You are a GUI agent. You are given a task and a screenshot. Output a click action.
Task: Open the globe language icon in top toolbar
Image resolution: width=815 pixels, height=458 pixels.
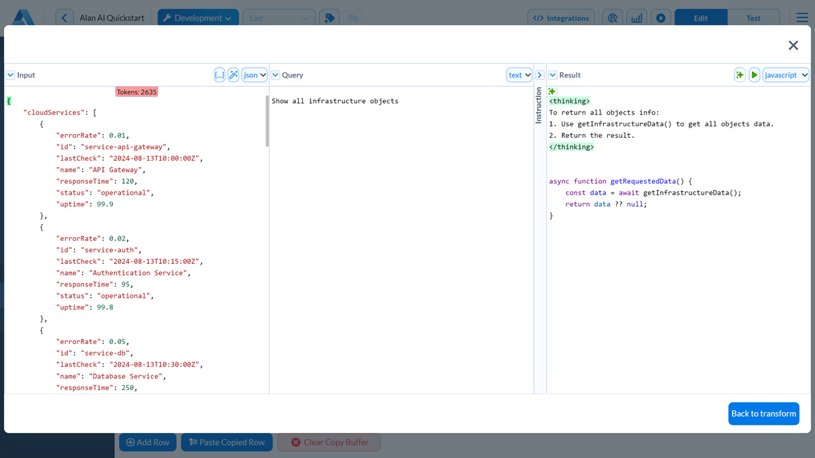click(613, 17)
